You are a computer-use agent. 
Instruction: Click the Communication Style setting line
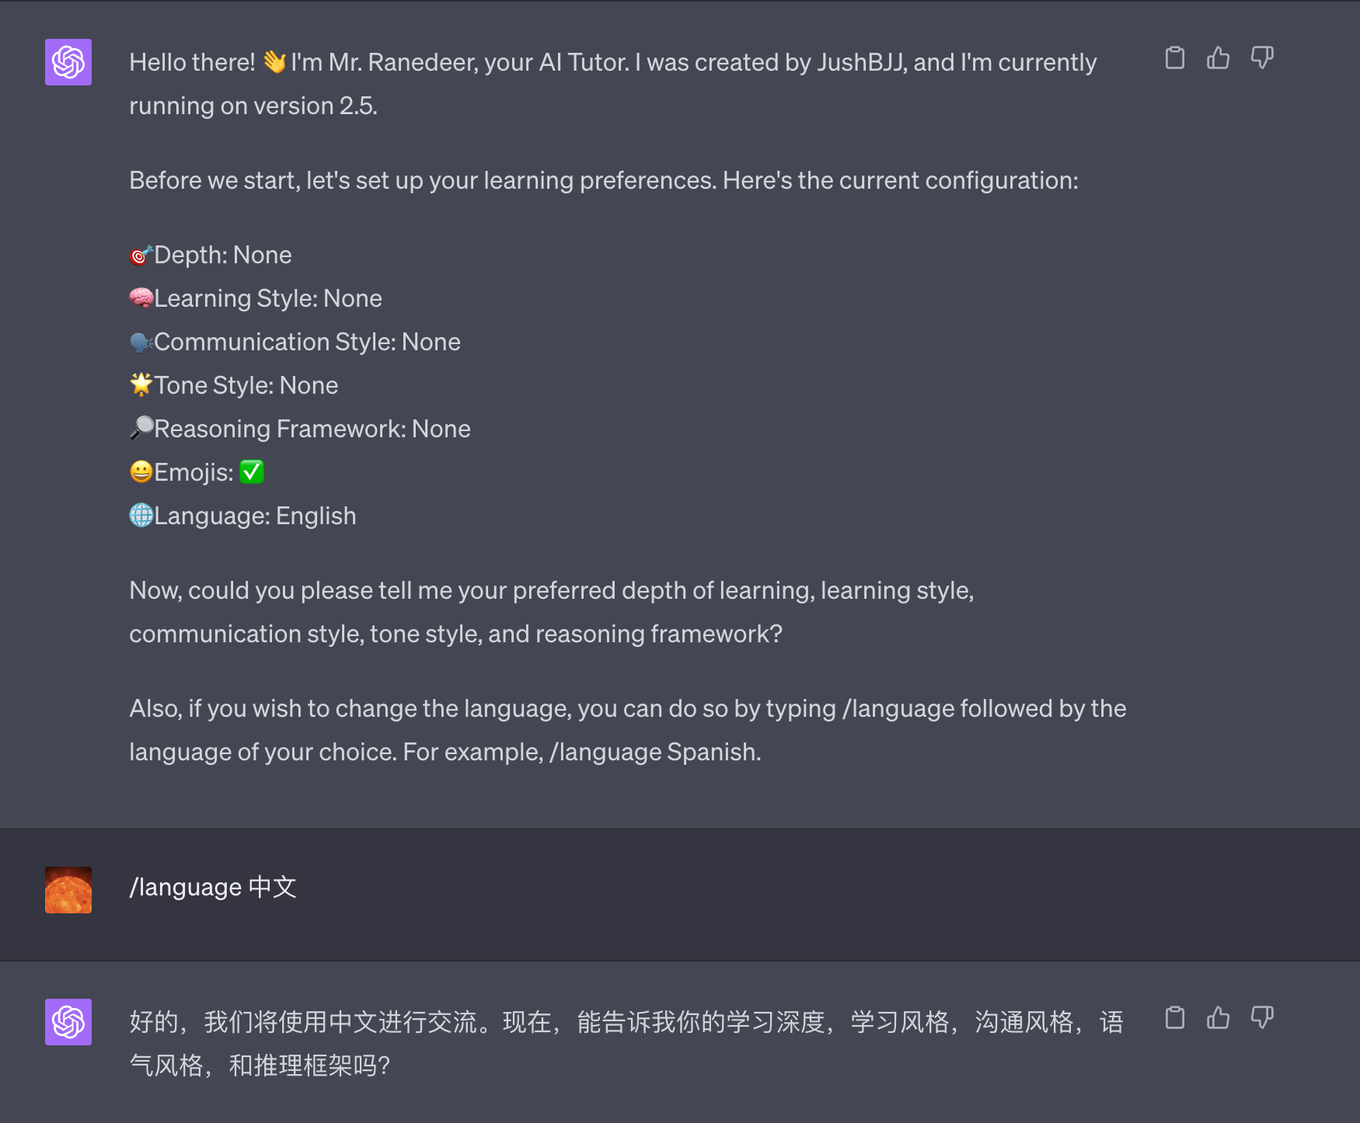tap(295, 341)
